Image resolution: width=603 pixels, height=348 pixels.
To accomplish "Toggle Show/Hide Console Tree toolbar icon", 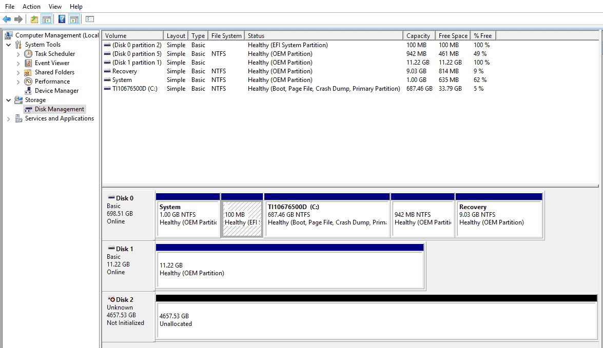I will pyautogui.click(x=47, y=19).
